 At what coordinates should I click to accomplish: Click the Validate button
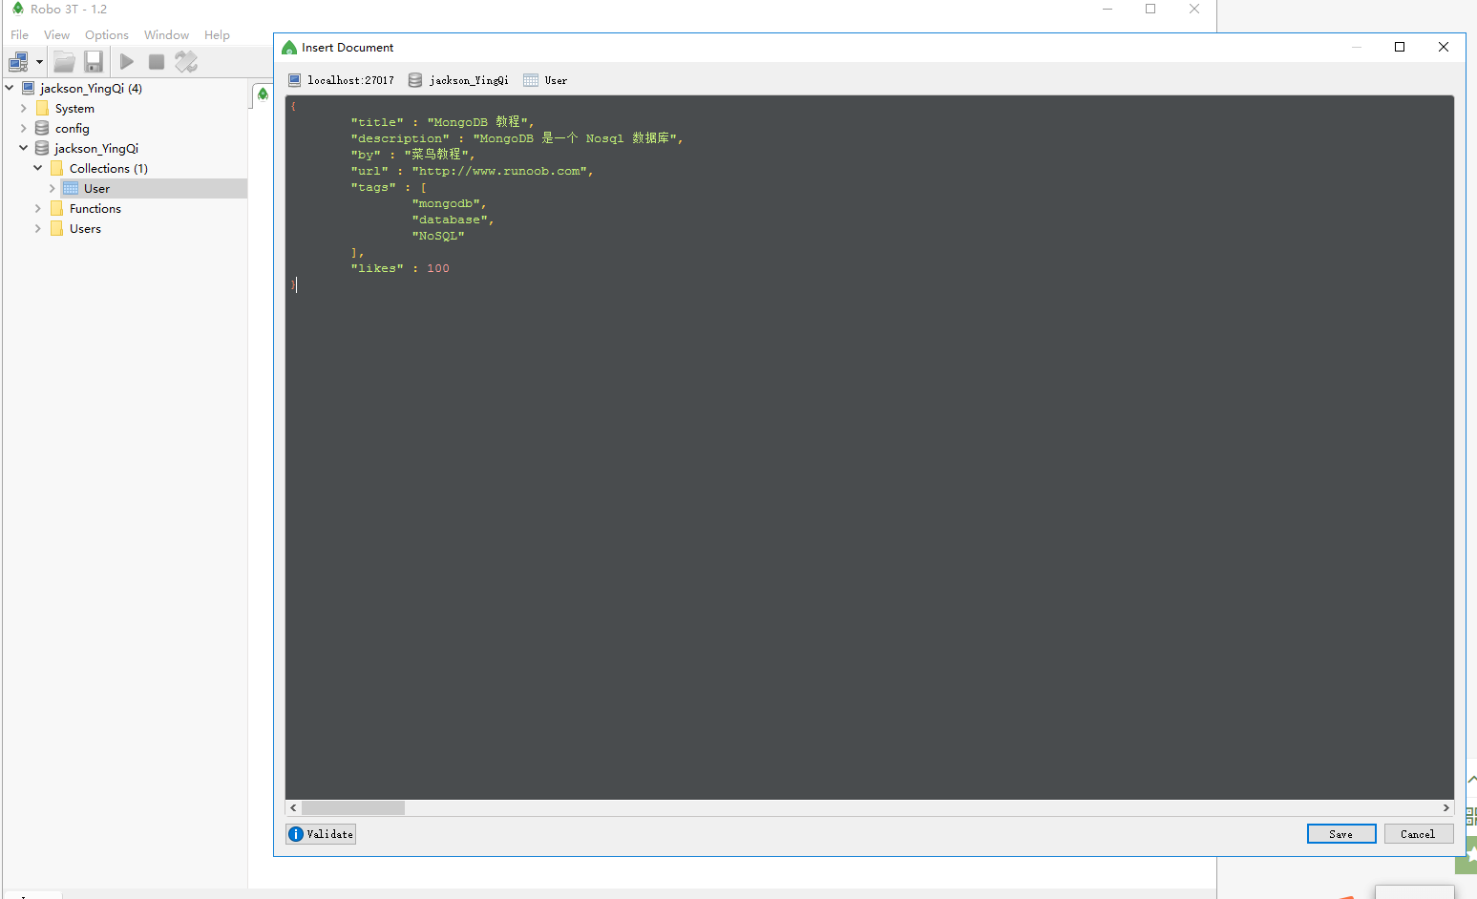click(321, 834)
